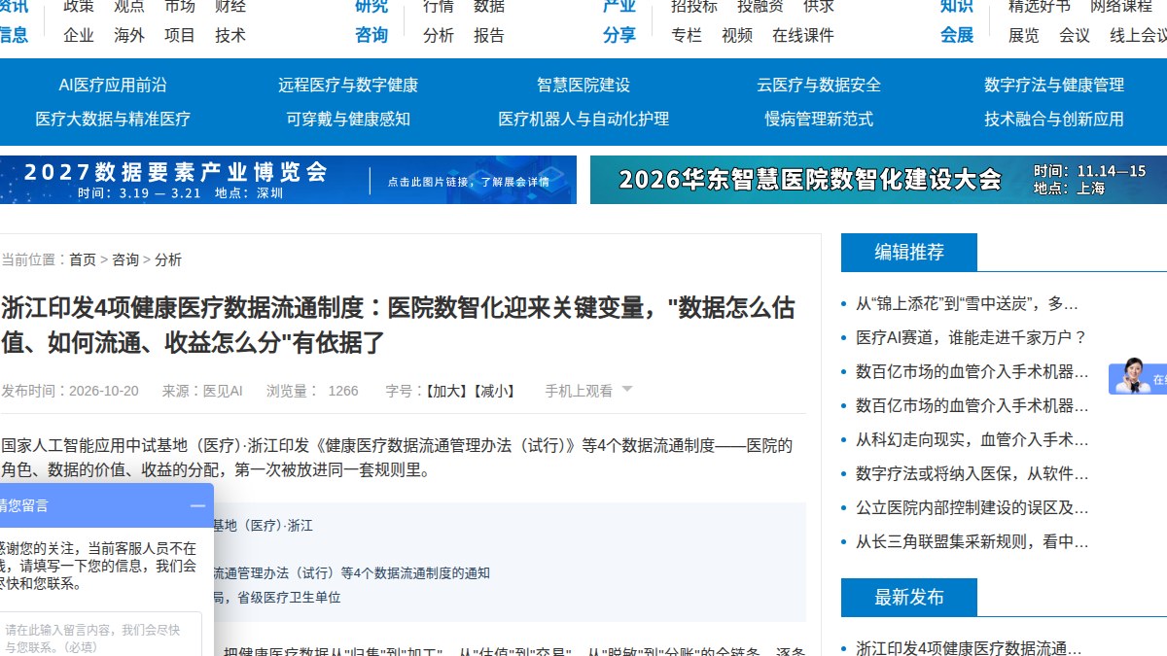Open the 专栏 nav link
Screen dimensions: 1167x656
[687, 35]
